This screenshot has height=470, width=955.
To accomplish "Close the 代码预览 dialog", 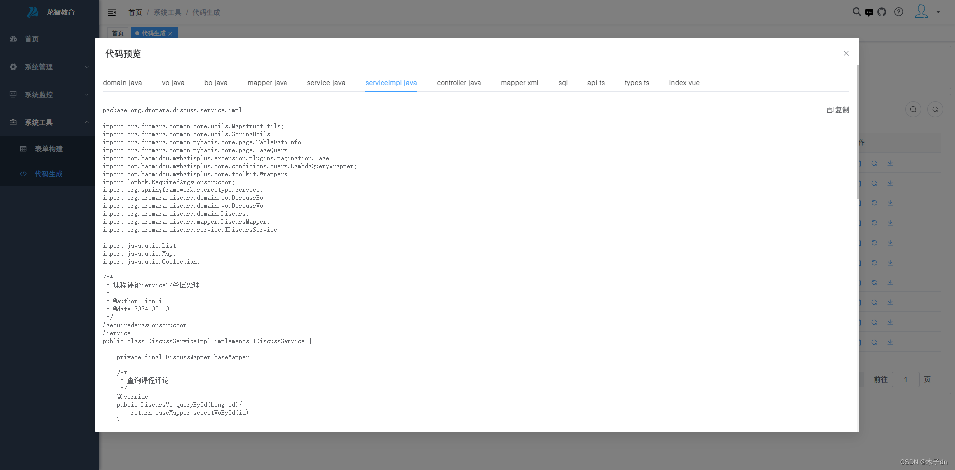I will 846,53.
